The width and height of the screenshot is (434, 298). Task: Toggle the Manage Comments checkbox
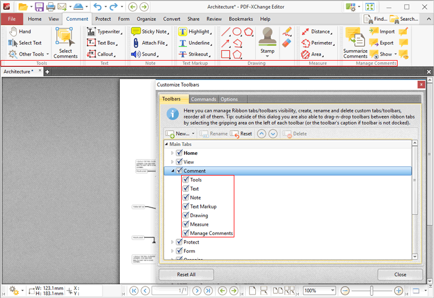[x=186, y=233]
